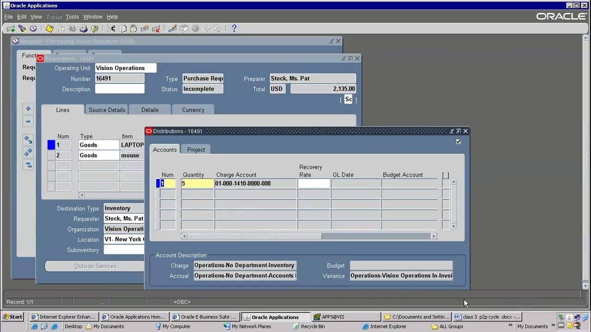Open the Help menu
This screenshot has height=332, width=591.
(x=112, y=17)
